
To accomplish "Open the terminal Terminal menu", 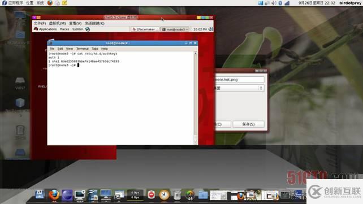I will 83,49.
